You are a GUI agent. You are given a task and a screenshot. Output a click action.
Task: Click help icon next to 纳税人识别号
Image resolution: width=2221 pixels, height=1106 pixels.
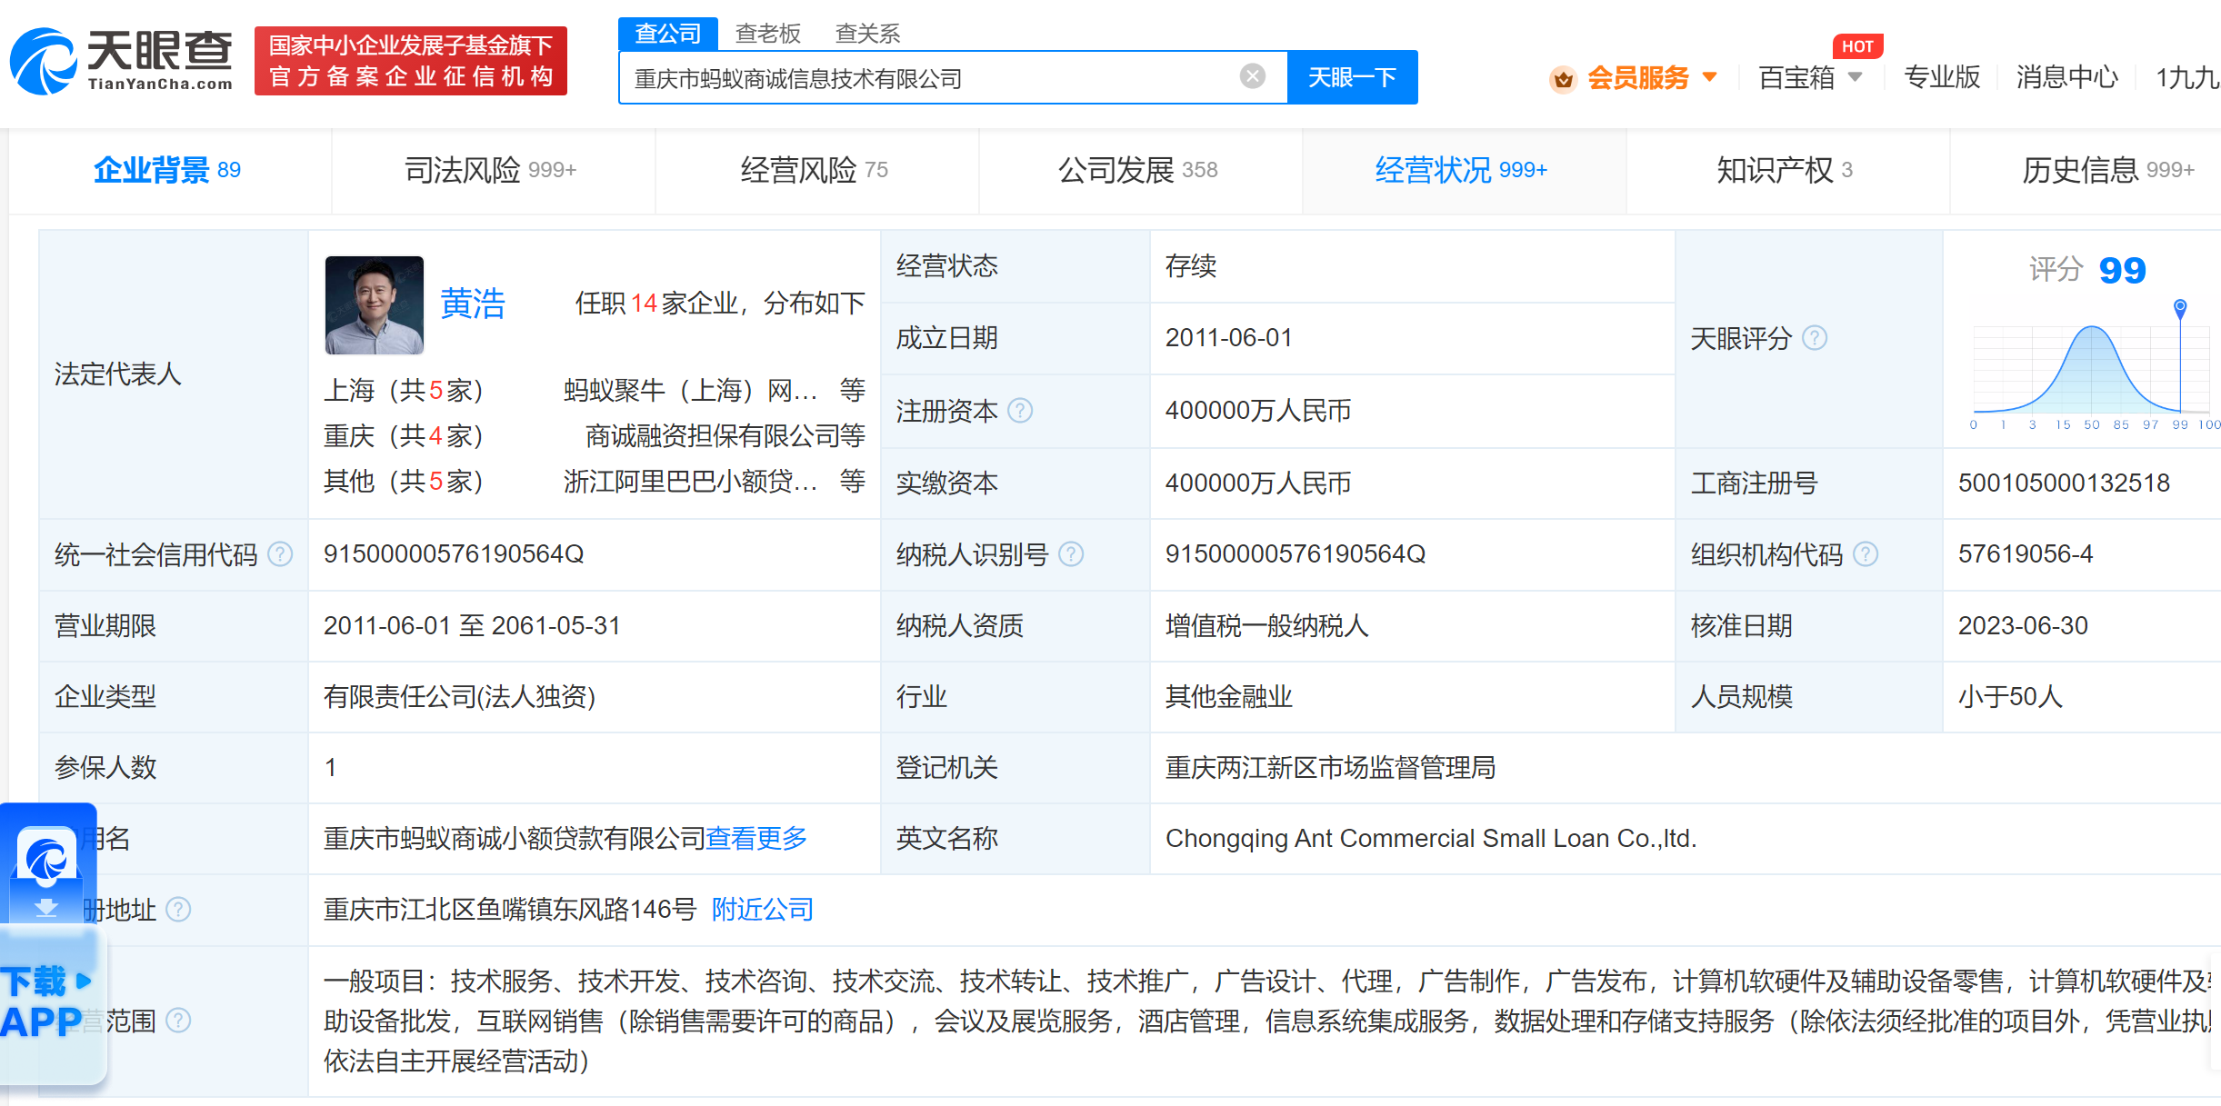coord(1071,554)
